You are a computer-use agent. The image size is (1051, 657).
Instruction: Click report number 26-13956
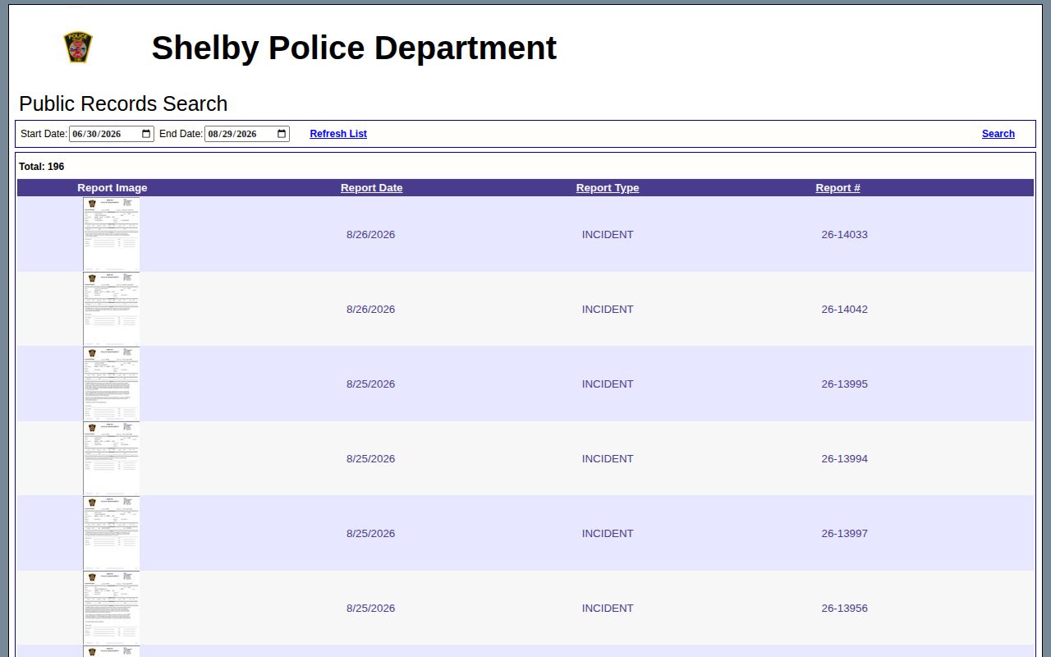coord(844,609)
